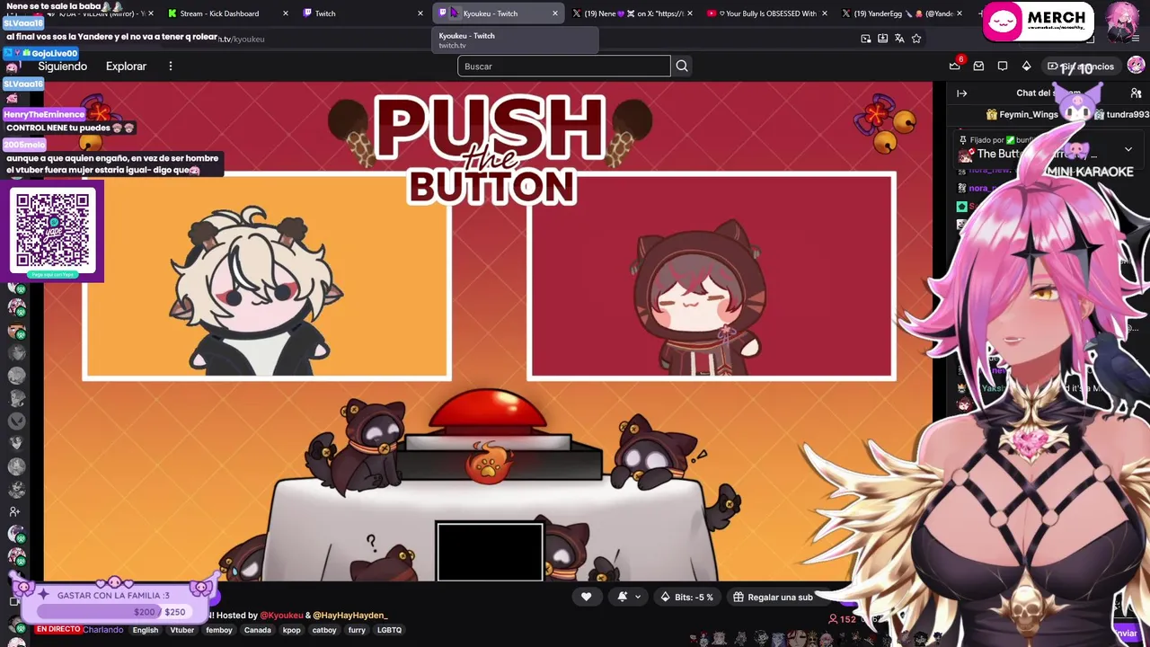The width and height of the screenshot is (1150, 647).
Task: Click the femboy tag
Action: (x=219, y=630)
